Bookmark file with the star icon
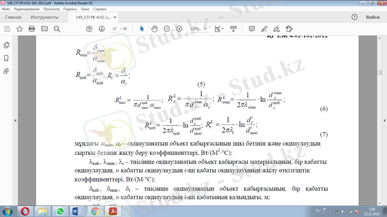Image resolution: width=387 pixels, height=217 pixels. (19, 29)
